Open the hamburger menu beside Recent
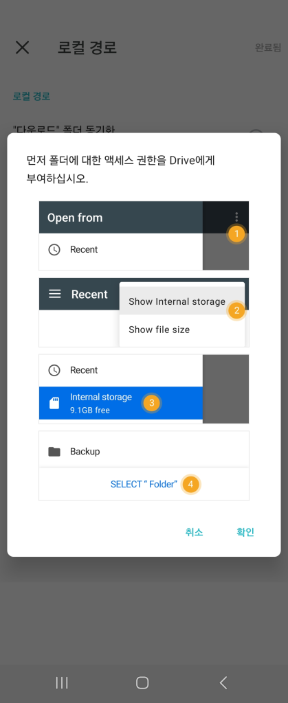This screenshot has height=703, width=288. [x=55, y=294]
